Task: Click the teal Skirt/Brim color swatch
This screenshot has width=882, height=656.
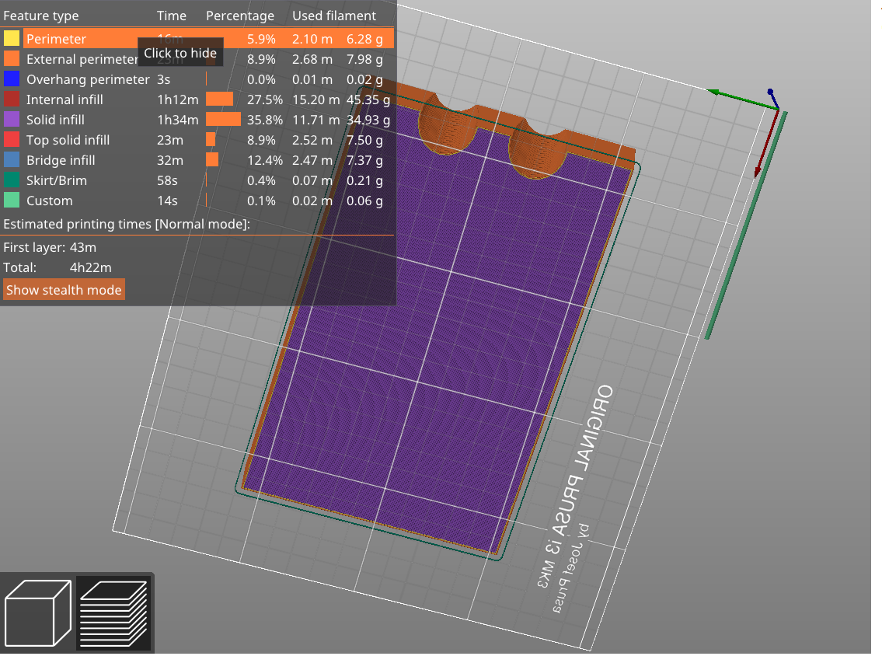Action: 11,180
